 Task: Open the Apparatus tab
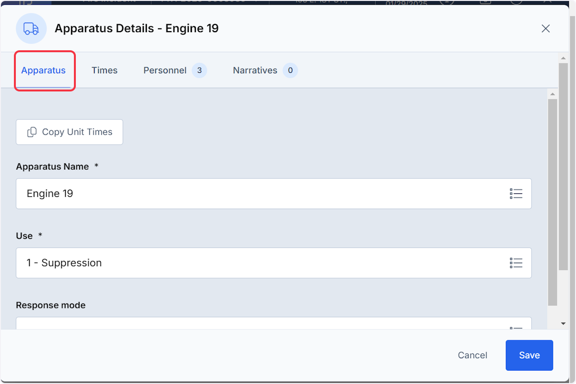(43, 70)
